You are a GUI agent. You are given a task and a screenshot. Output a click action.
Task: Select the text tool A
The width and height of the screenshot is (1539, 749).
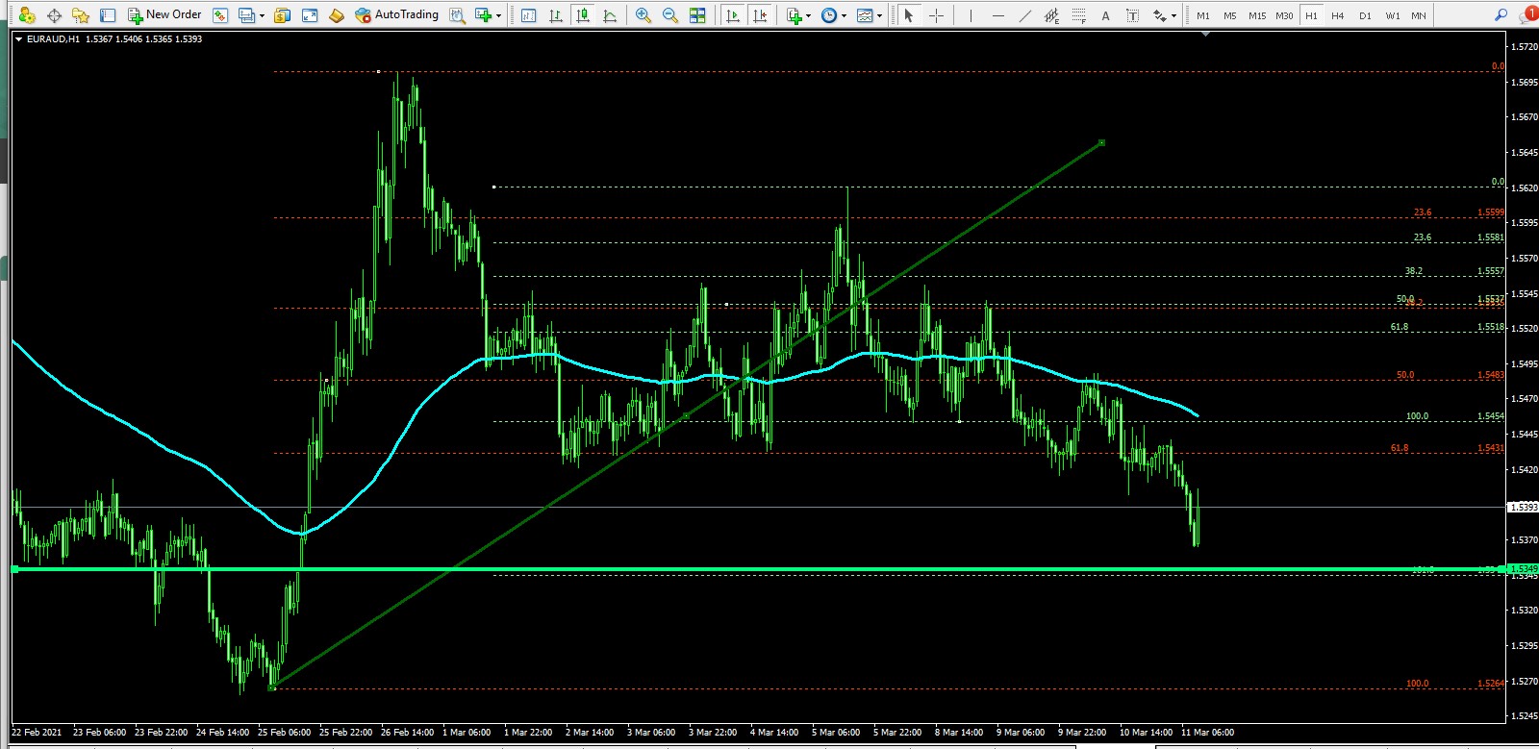click(1105, 15)
